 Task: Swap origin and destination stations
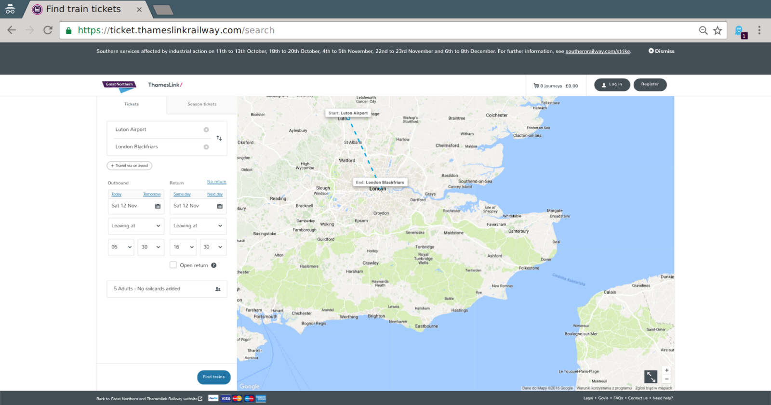219,138
